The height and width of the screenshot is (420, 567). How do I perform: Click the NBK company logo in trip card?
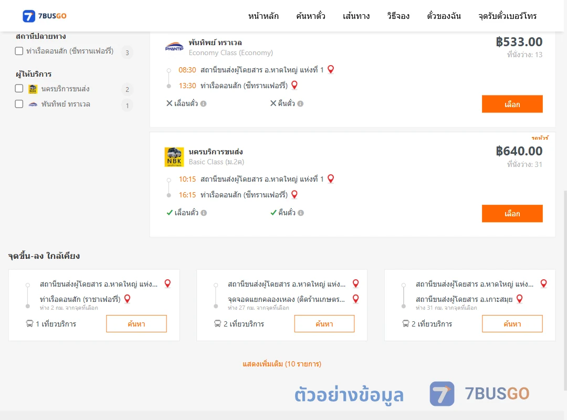coord(174,157)
